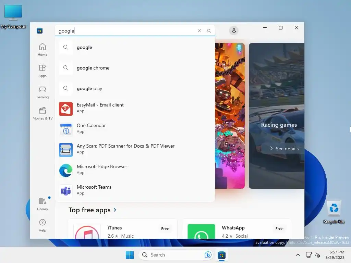This screenshot has height=263, width=351.
Task: Open EasyMail - Email client result
Action: pyautogui.click(x=135, y=109)
